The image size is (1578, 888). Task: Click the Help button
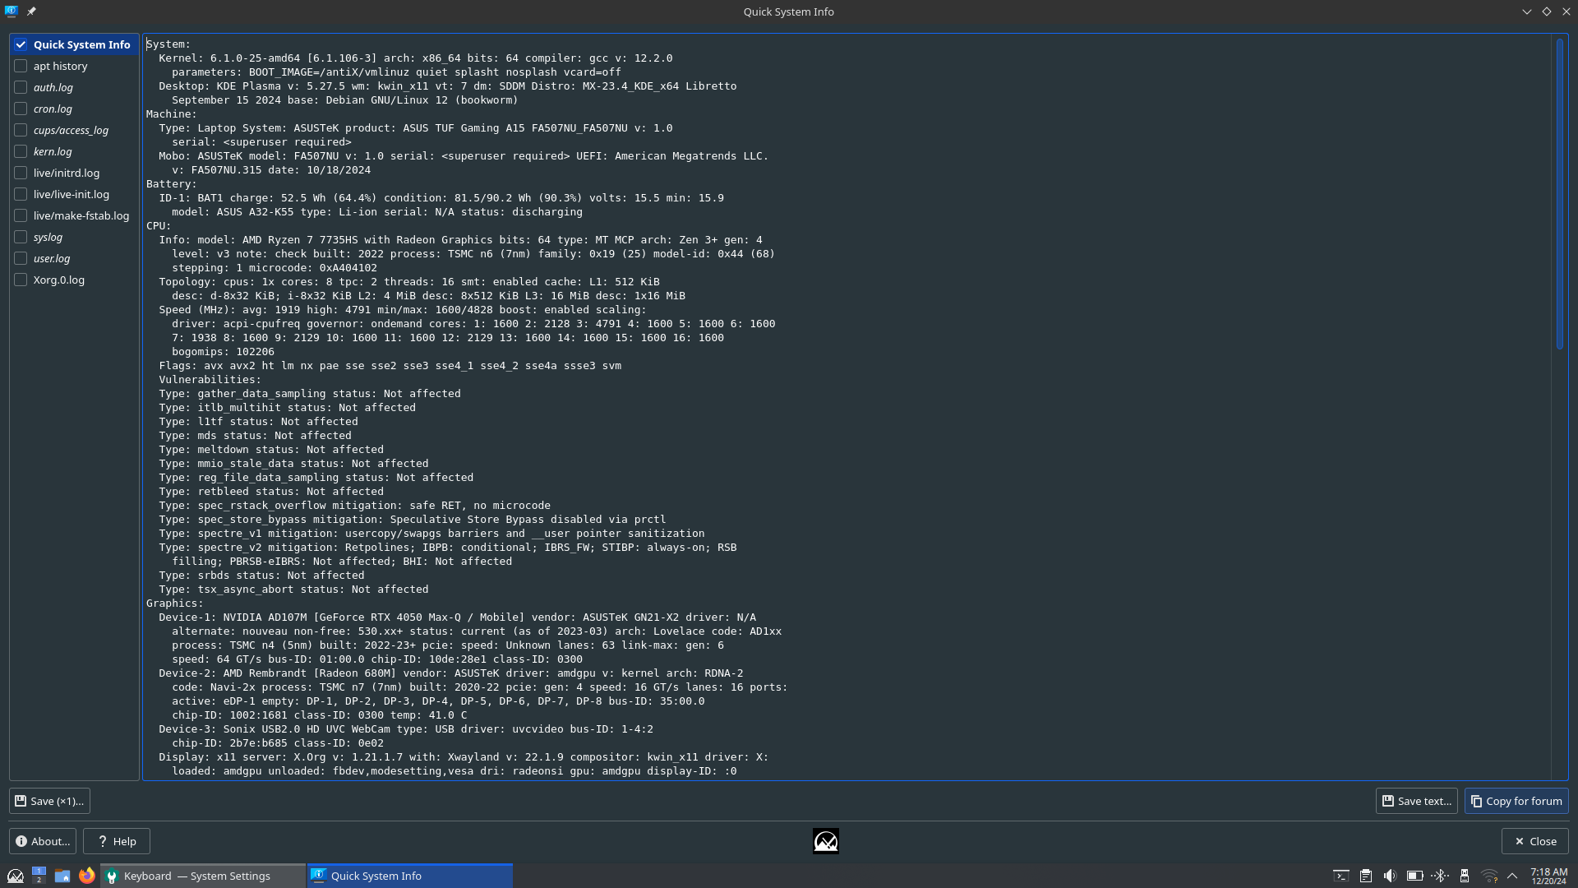117,841
